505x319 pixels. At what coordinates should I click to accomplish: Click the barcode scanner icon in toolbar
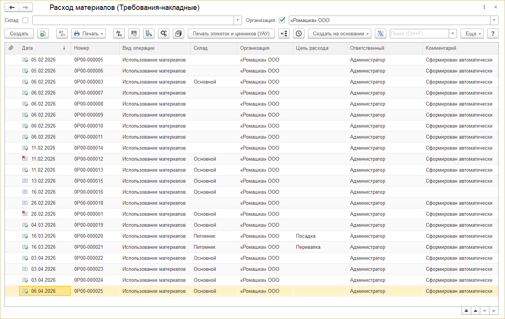tap(134, 33)
